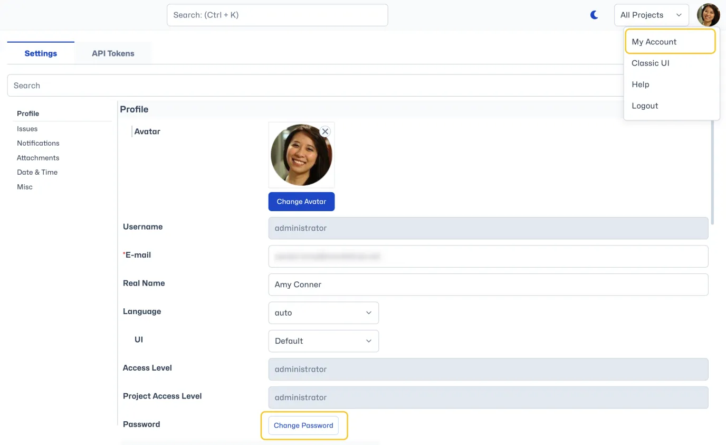This screenshot has width=726, height=445.
Task: Click the Profile section heading
Action: pos(134,109)
